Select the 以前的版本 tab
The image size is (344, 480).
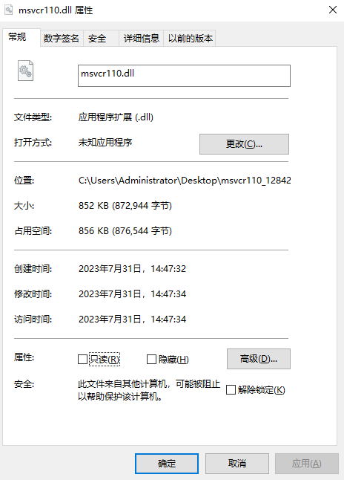click(190, 38)
